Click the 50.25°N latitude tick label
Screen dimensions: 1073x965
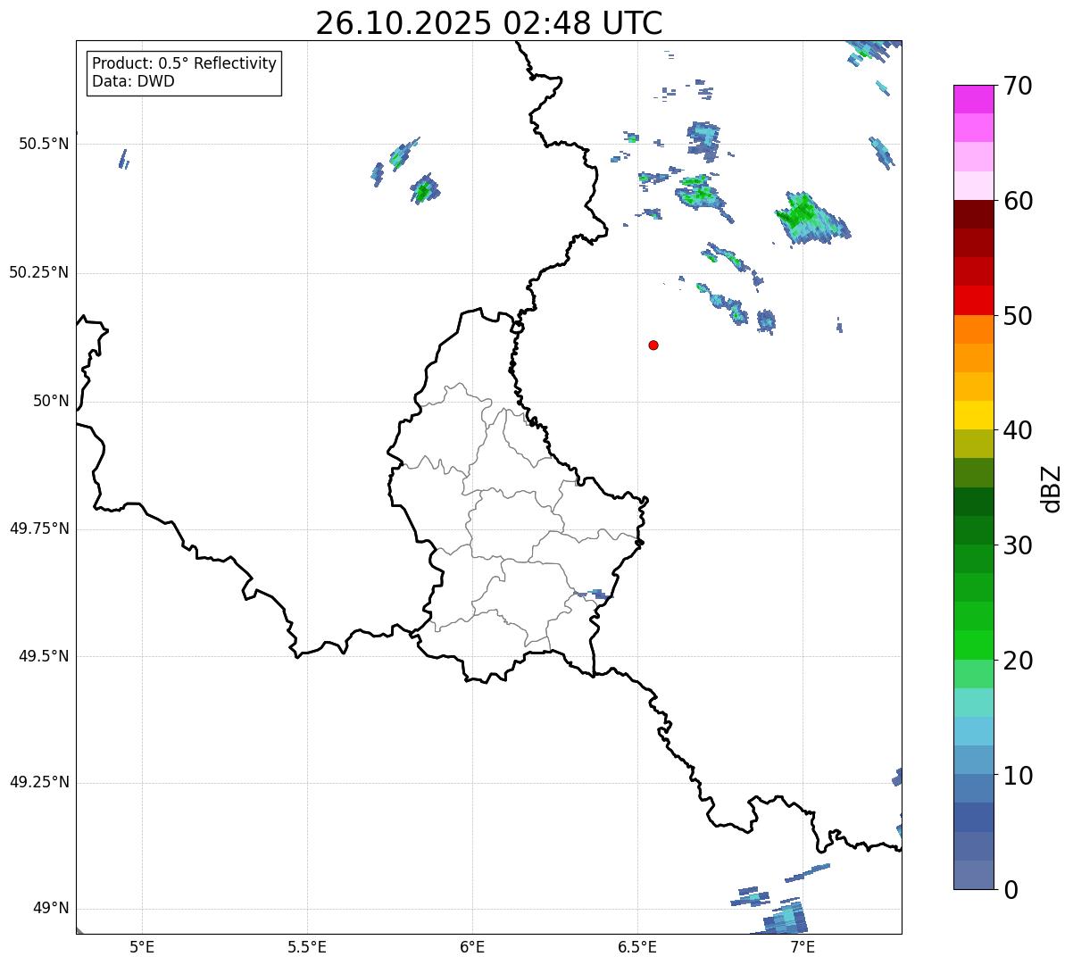38,273
